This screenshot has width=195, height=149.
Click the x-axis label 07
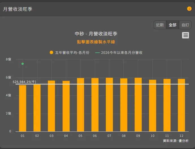pyautogui.click(x=109, y=136)
